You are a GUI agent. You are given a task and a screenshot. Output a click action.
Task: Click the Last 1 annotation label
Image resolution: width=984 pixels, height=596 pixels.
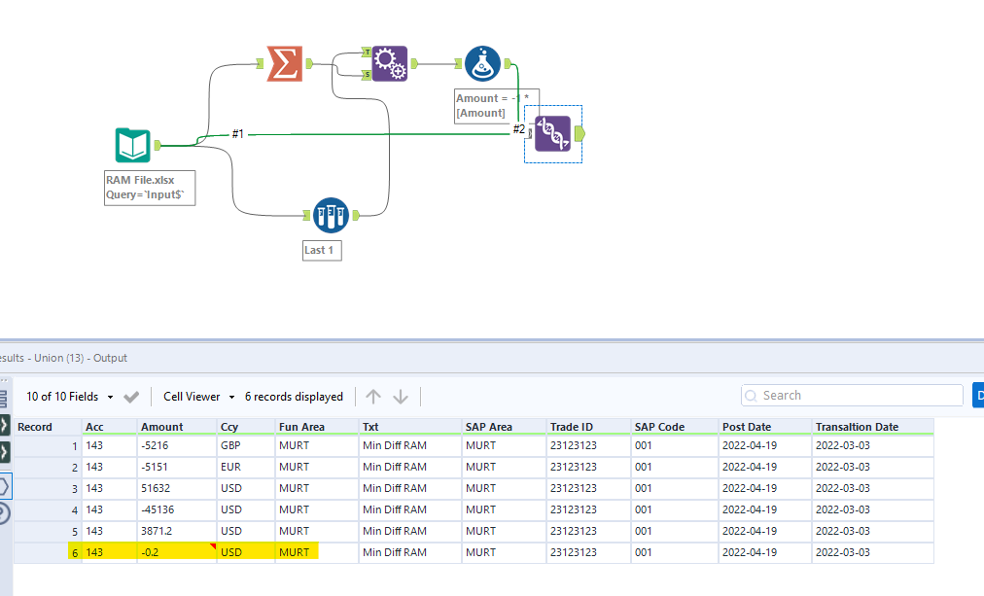point(321,250)
